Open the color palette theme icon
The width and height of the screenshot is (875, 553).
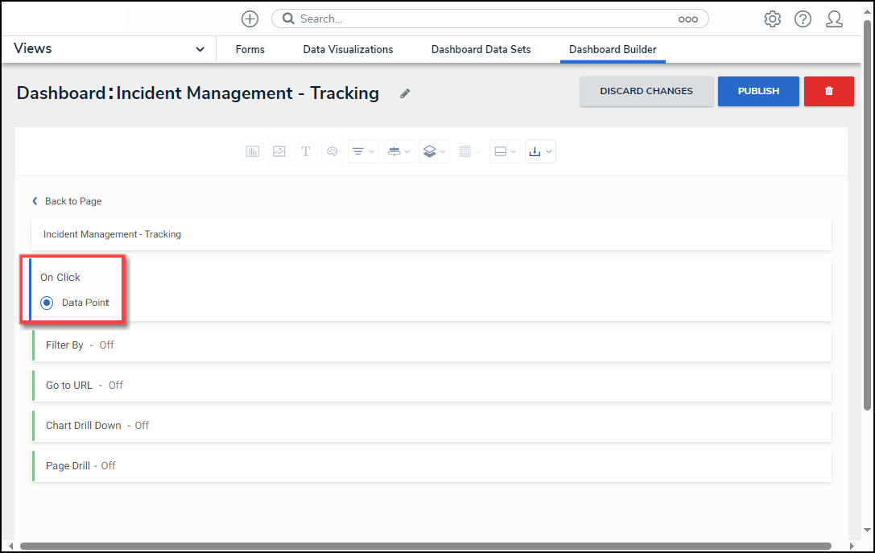332,151
